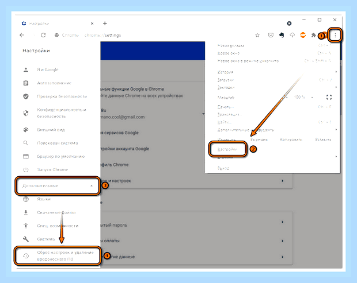The height and width of the screenshot is (283, 357).
Task: Reload the page with the refresh icon
Action: point(43,35)
